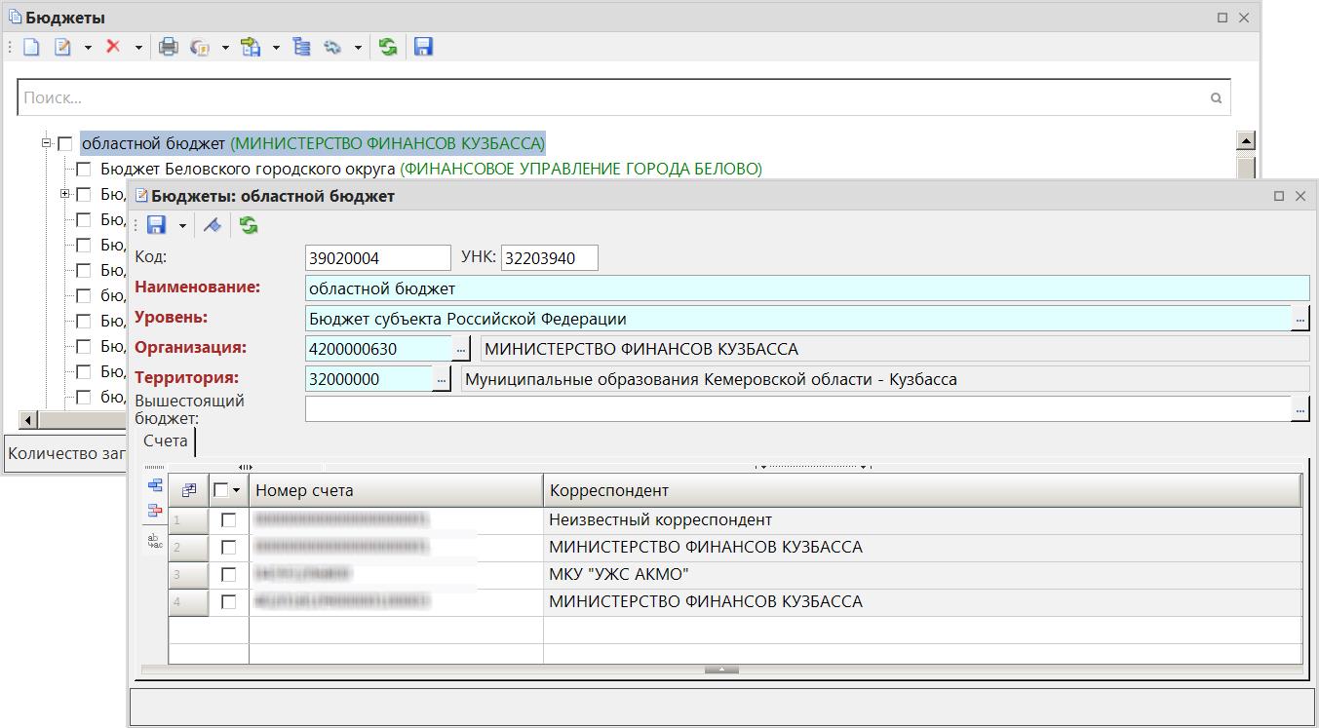
Task: Open dropdown arrow beside the chain links icon
Action: click(x=358, y=47)
